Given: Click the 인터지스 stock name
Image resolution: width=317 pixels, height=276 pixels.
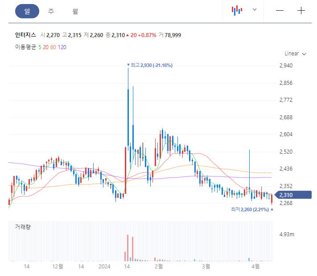Looking at the screenshot, I should coord(25,35).
